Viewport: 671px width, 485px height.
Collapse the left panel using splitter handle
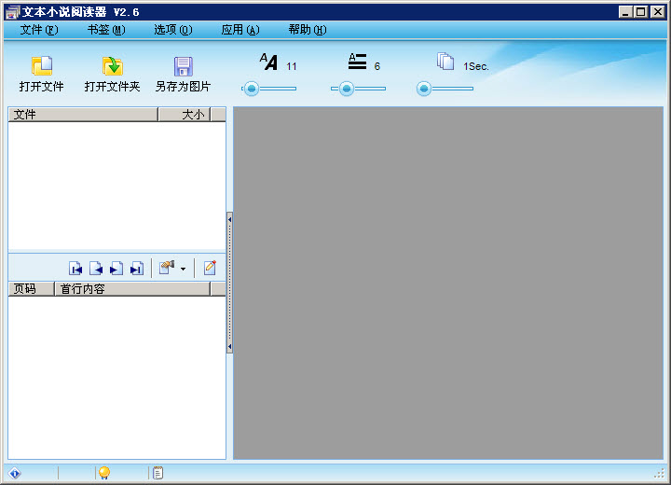[x=229, y=283]
